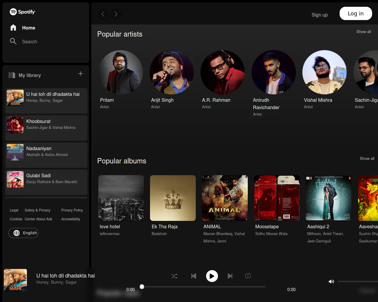Go back with the left chevron arrow

[x=103, y=14]
